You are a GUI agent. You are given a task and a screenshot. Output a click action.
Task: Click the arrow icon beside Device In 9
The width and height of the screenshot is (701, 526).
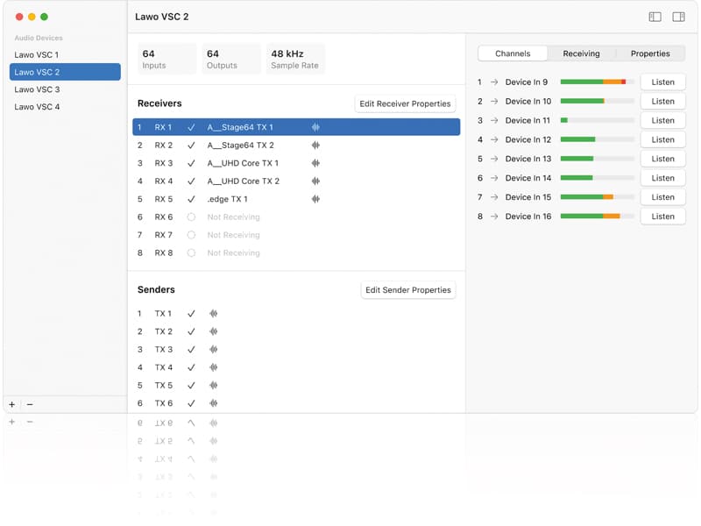click(494, 82)
